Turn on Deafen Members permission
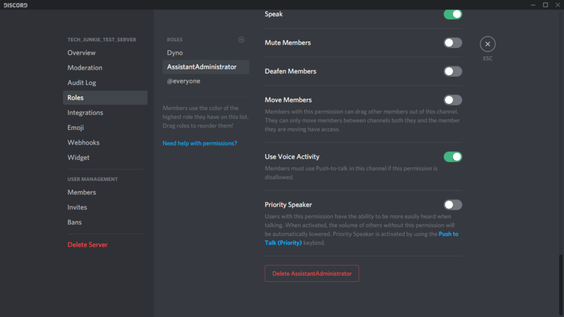Viewport: 564px width, 317px height. (x=453, y=72)
